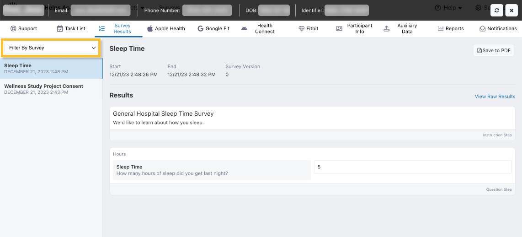Screen dimensions: 522x237
Task: Click the Fitbit heart icon
Action: point(301,28)
